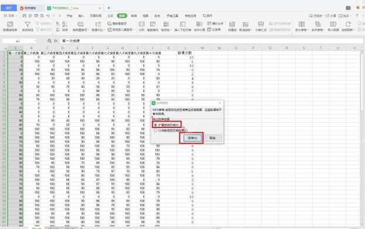Click inside the formula bar text 第一次成绩
Viewport: 365px width, 229px height.
71,41
